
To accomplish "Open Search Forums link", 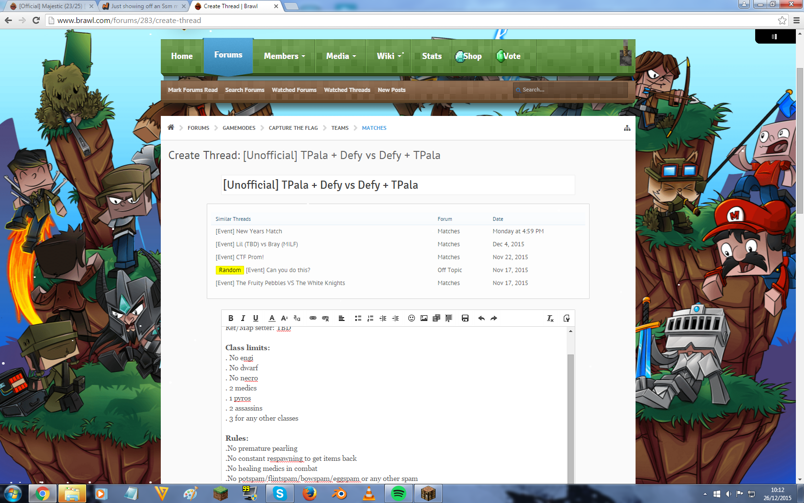I will pos(245,90).
